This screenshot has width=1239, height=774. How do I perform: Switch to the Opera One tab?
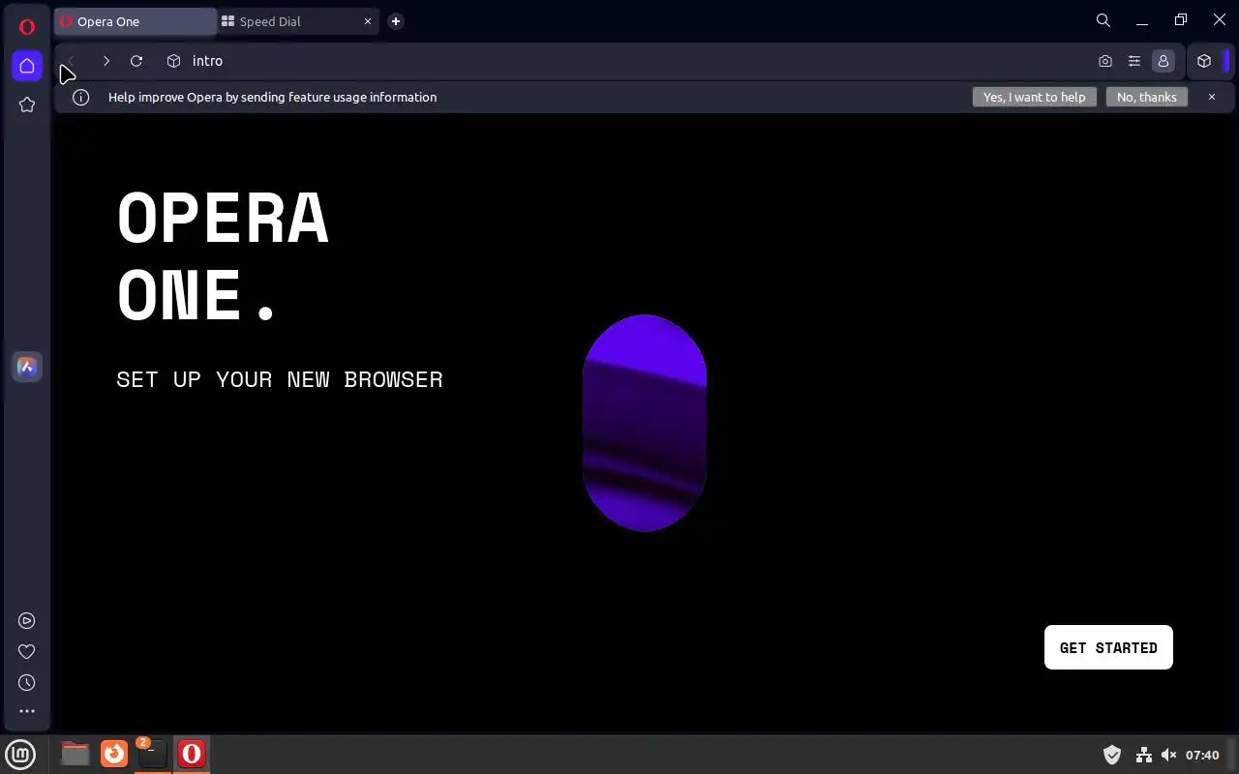point(136,21)
